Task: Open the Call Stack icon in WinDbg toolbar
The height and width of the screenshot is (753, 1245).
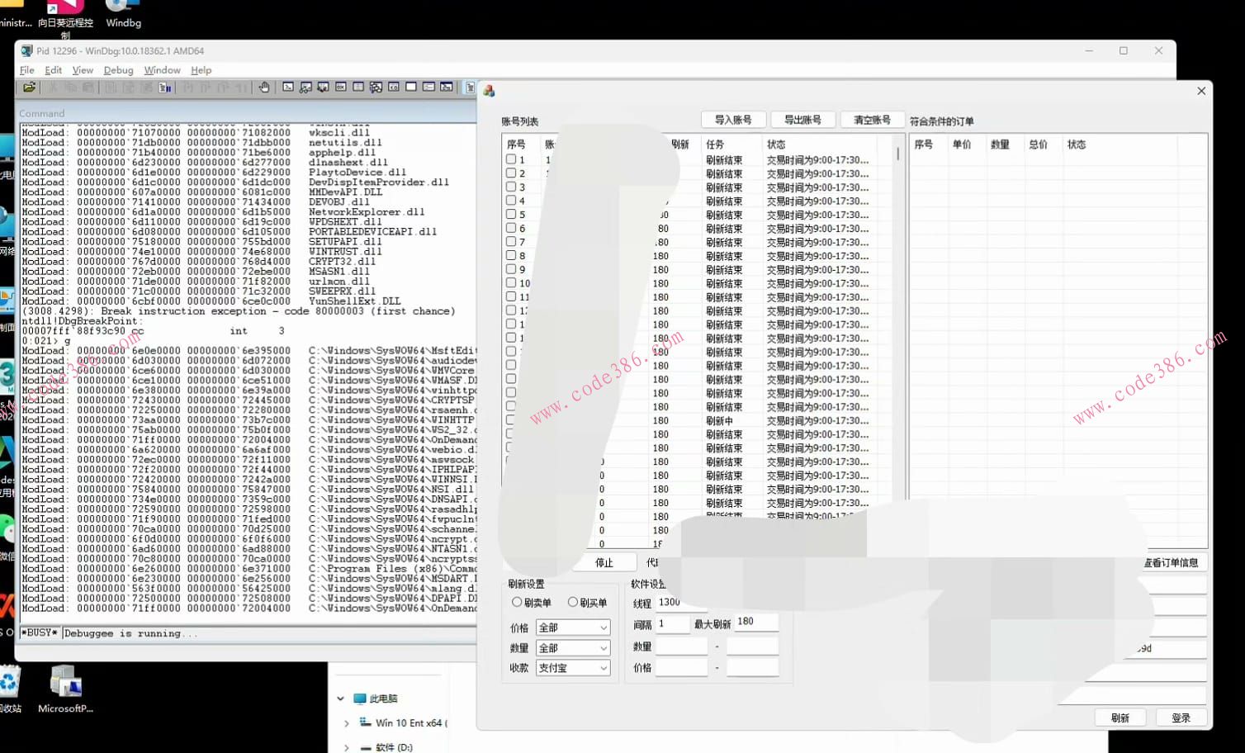Action: [x=376, y=87]
